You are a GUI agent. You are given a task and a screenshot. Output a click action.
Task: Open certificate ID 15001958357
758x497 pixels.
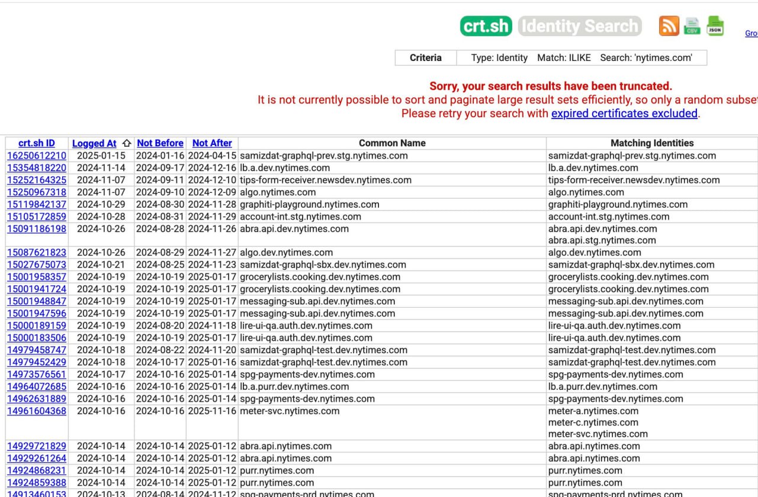click(37, 277)
